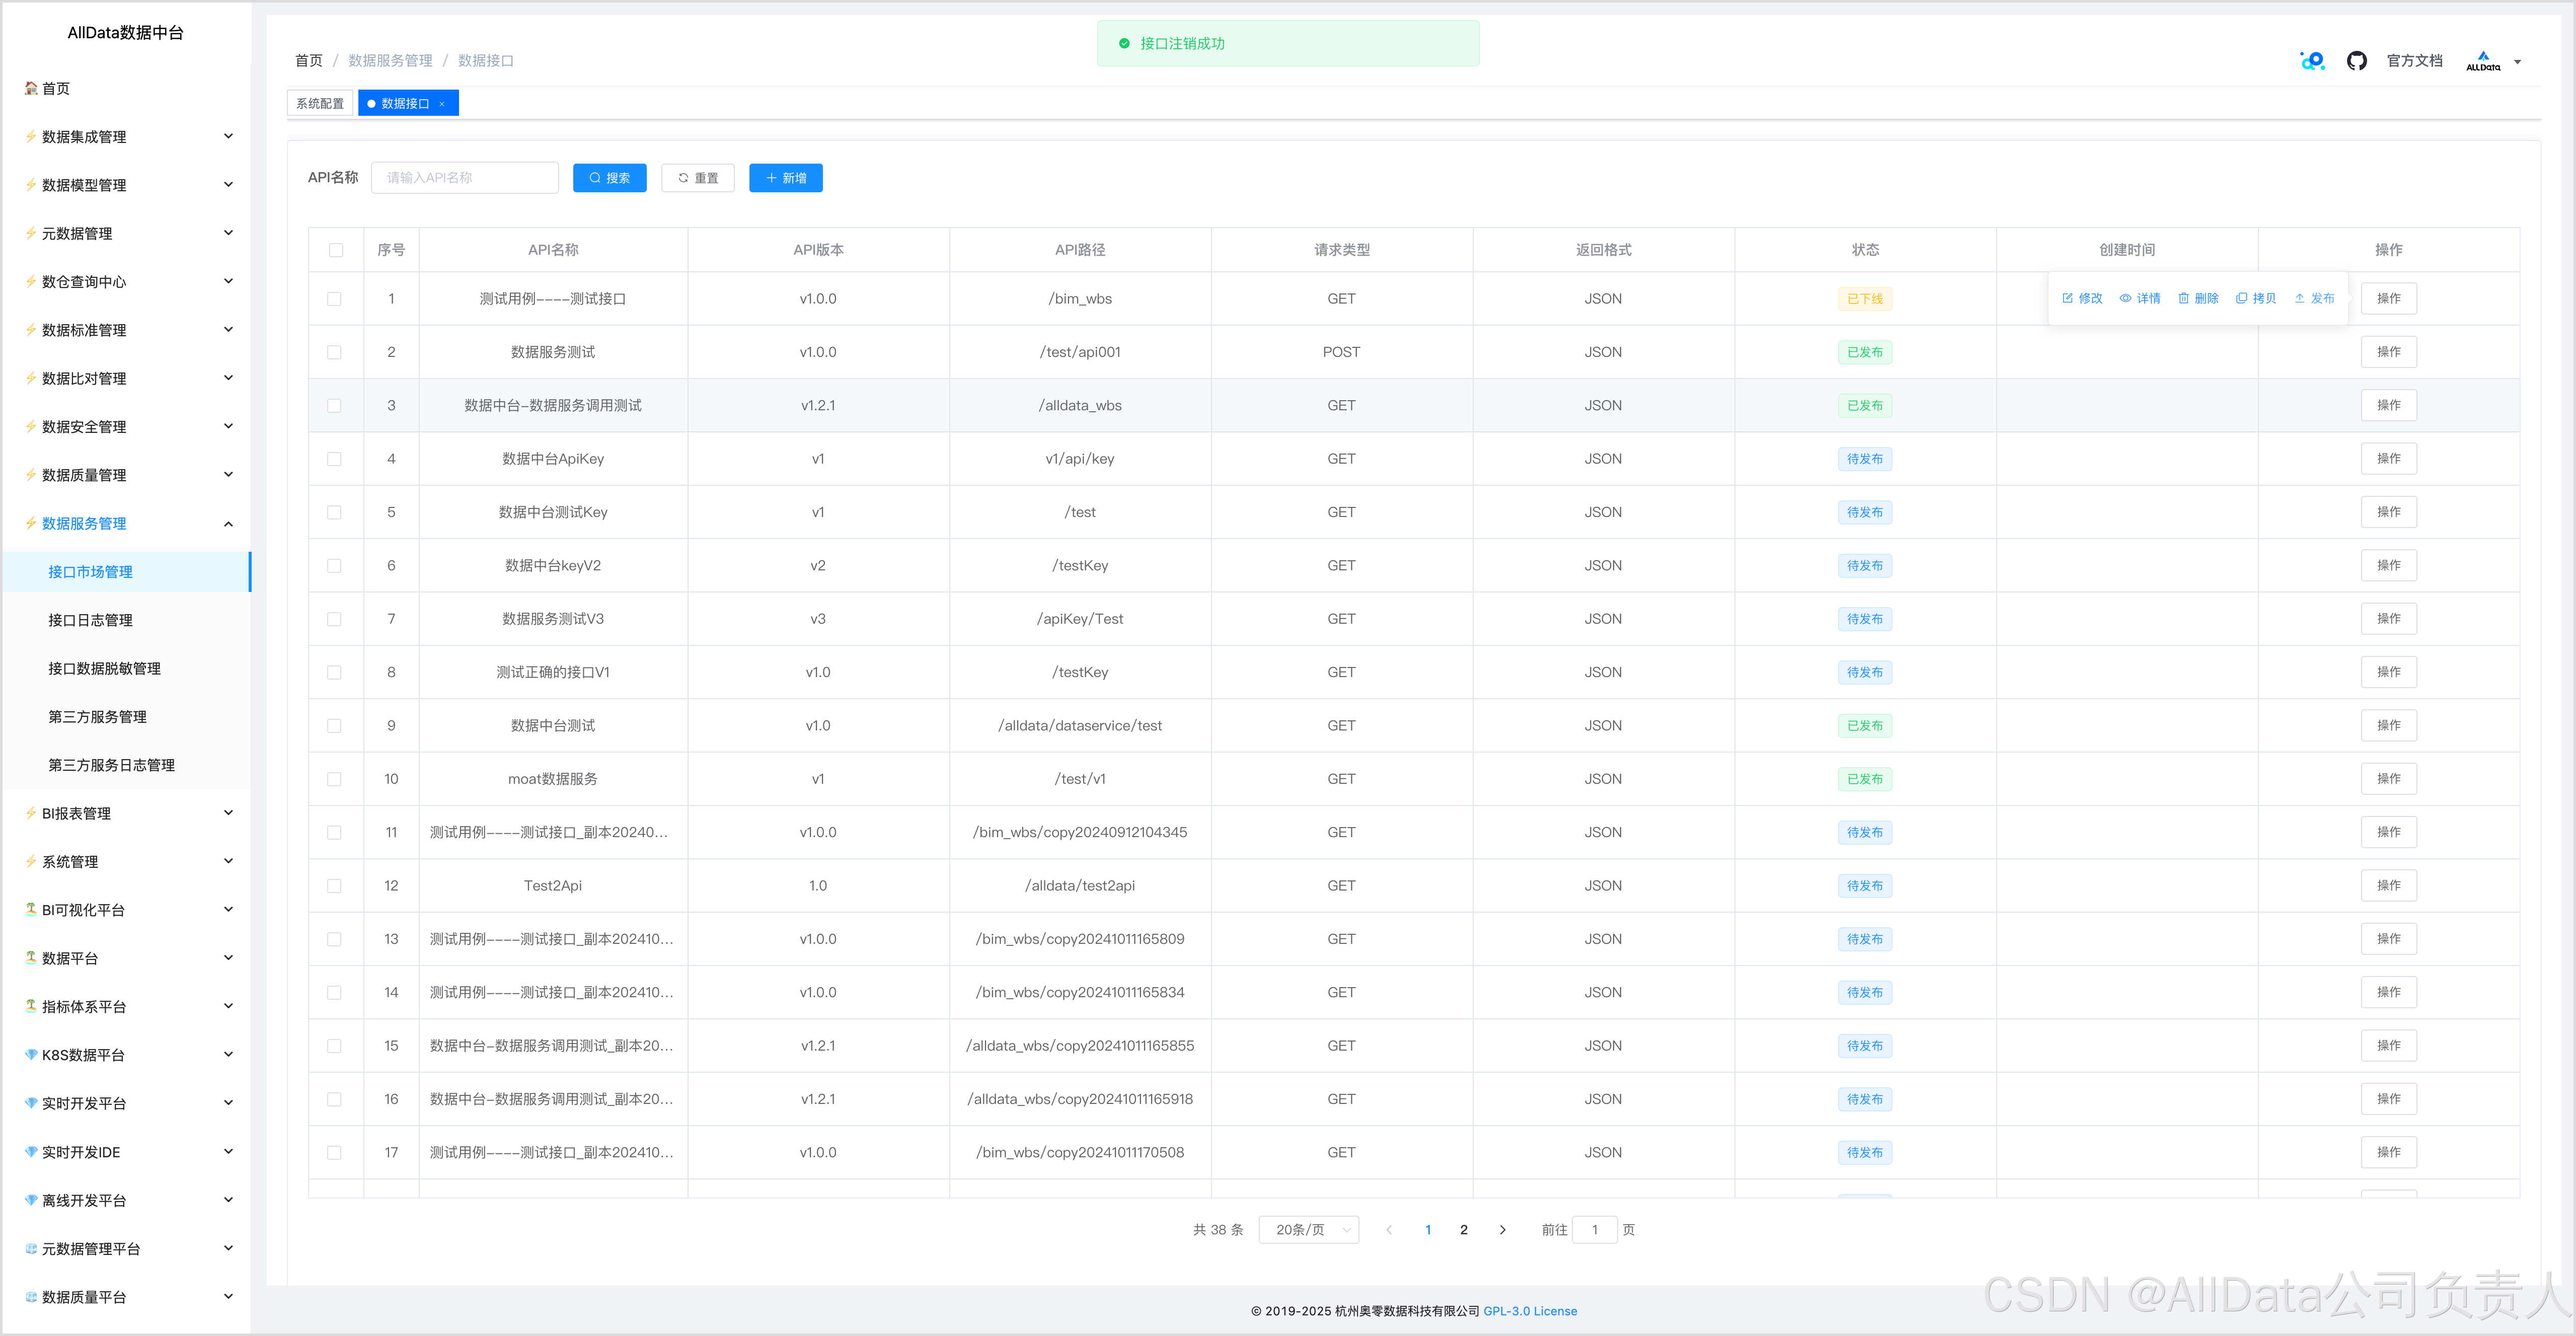This screenshot has width=2576, height=1336.
Task: Open the 20条/页 page size dropdown
Action: (x=1308, y=1229)
